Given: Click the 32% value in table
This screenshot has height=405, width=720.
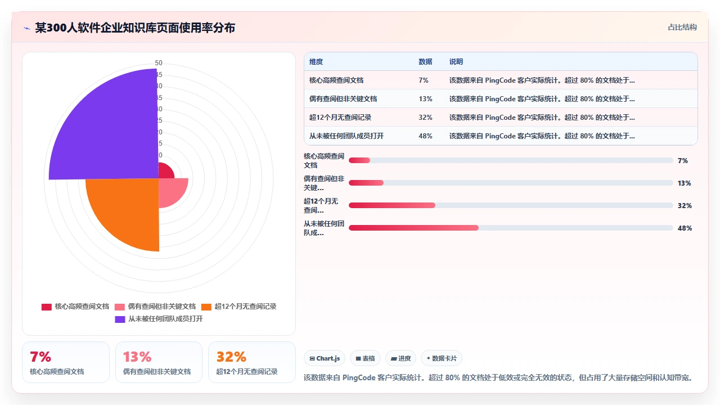Looking at the screenshot, I should 425,118.
